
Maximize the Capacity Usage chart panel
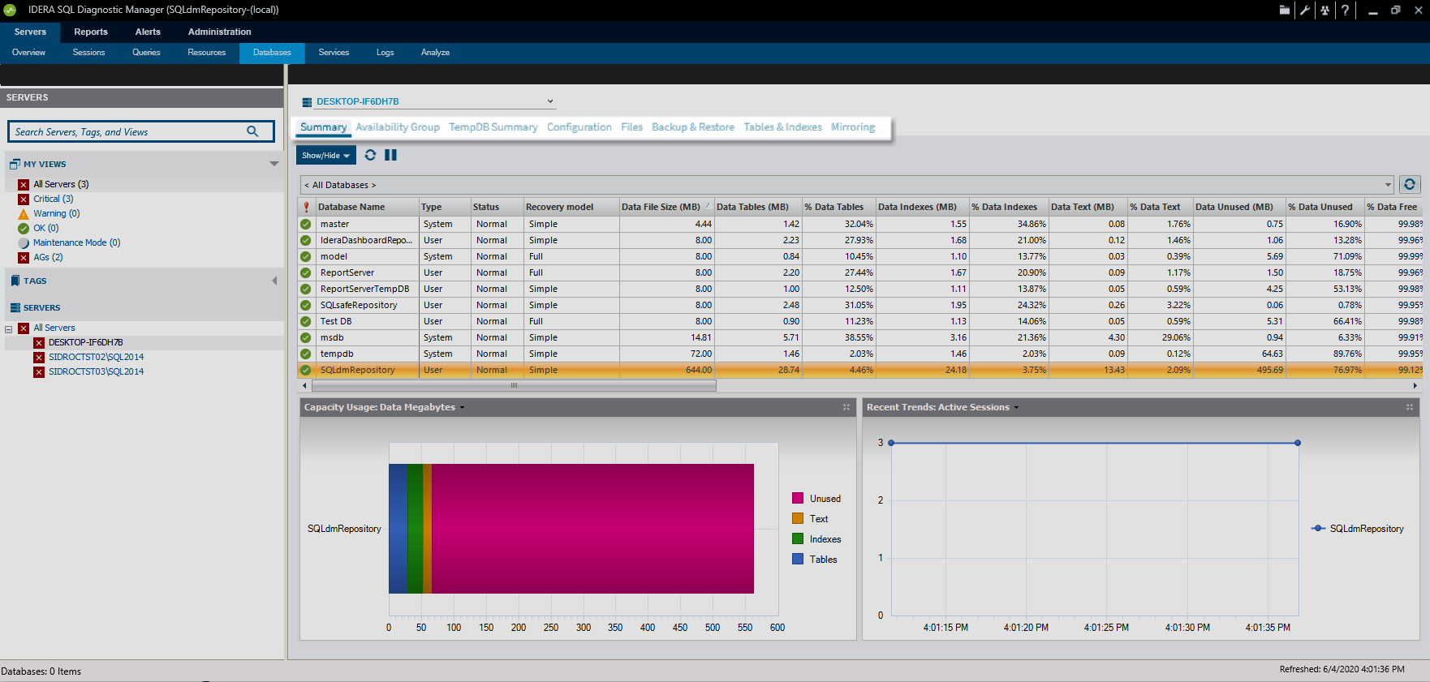click(x=846, y=407)
